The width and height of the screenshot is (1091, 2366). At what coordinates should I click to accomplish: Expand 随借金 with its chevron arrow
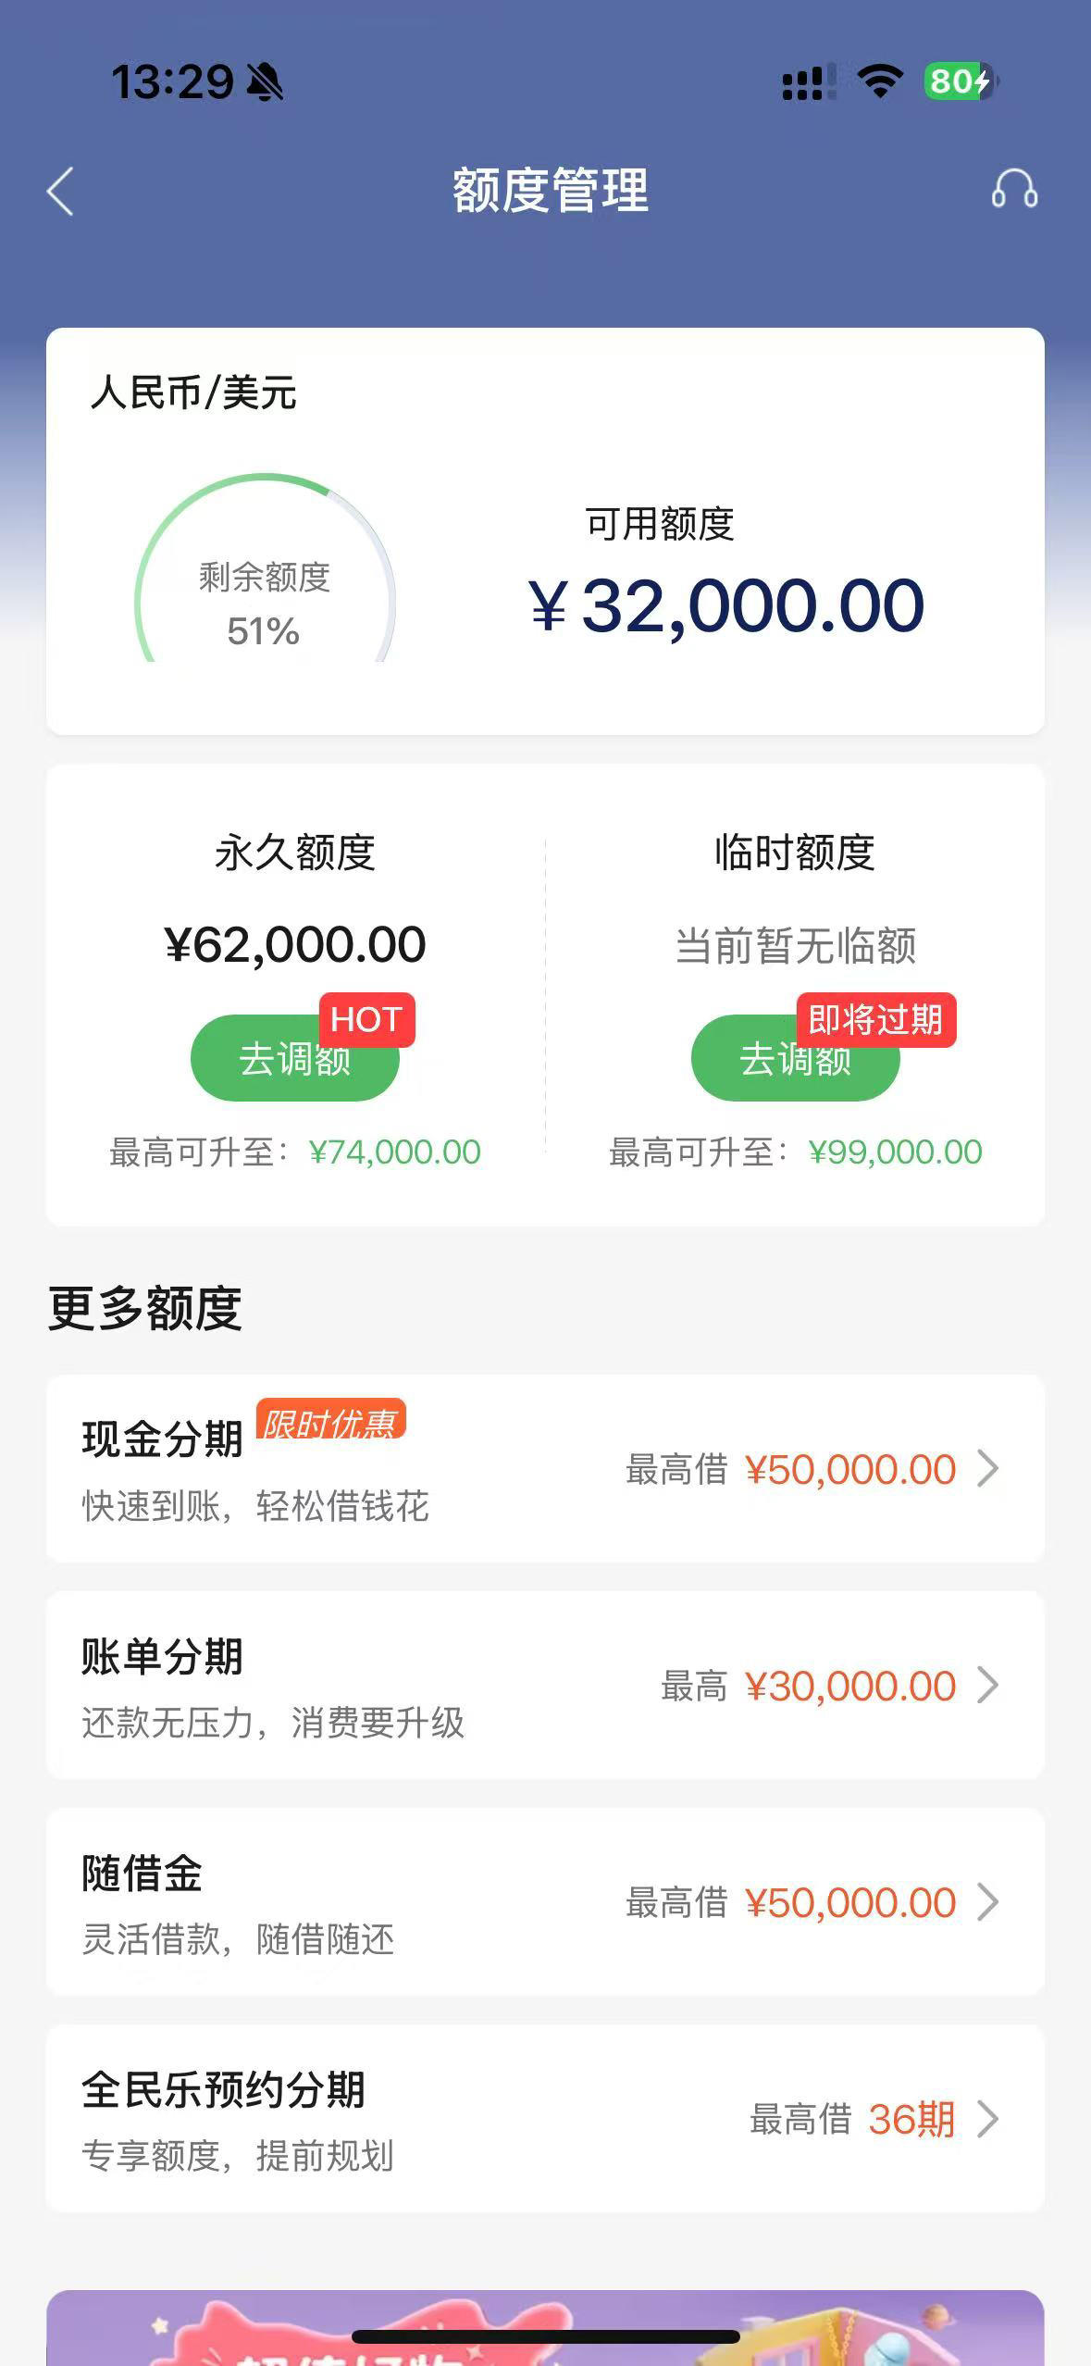click(x=988, y=1901)
